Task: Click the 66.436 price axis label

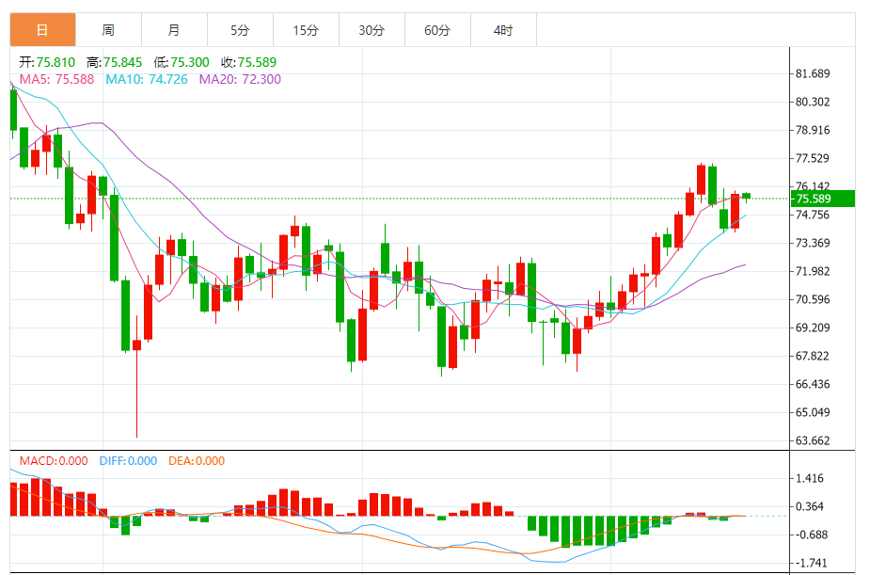Action: click(813, 384)
